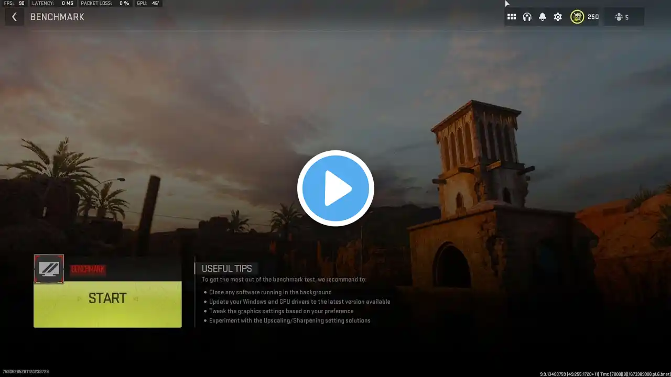Click the build version string at bottom right
The width and height of the screenshot is (671, 377).
click(604, 374)
